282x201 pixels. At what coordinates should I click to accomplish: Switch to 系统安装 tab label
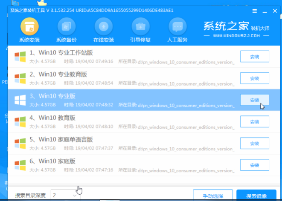29,40
